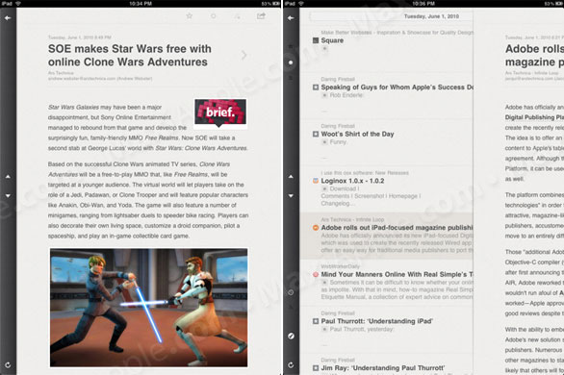Tap the Adobe rolls headline in the right article pane
This screenshot has width=564, height=375.
tap(534, 56)
